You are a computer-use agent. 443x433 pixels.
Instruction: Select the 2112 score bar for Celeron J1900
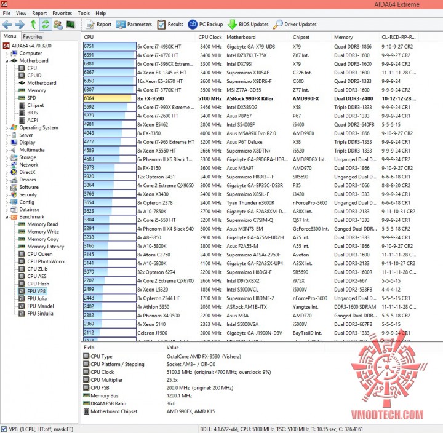[x=110, y=333]
